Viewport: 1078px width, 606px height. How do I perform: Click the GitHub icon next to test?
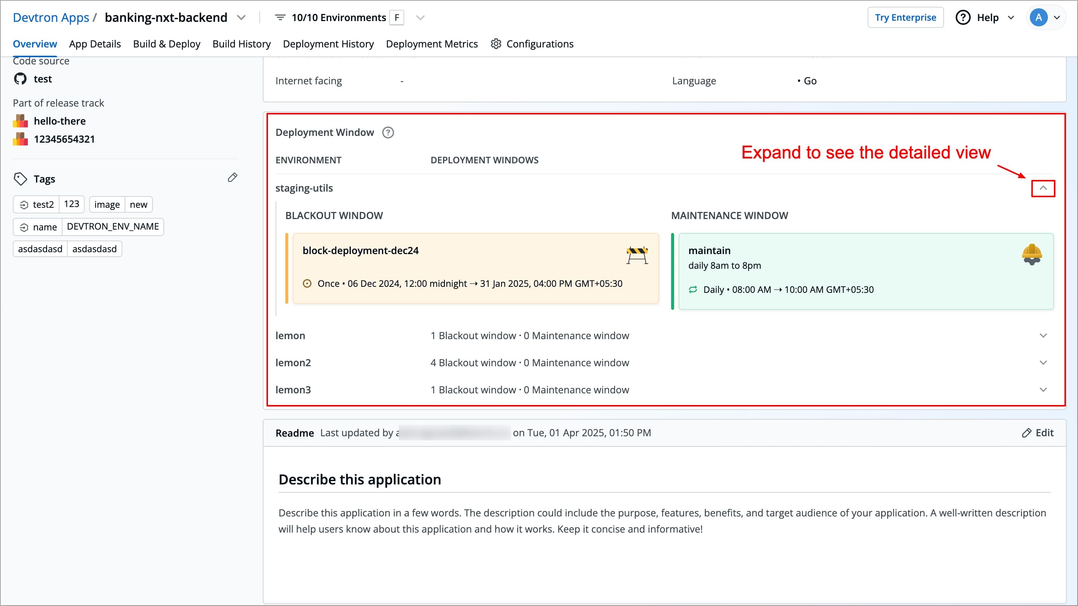tap(20, 79)
